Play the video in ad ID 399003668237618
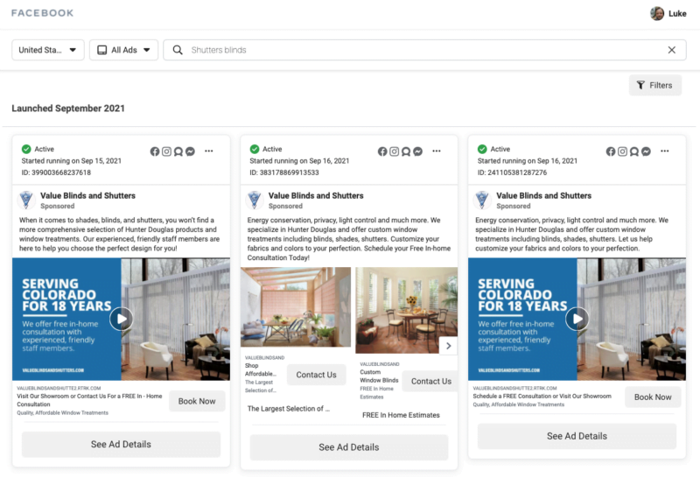 (122, 319)
